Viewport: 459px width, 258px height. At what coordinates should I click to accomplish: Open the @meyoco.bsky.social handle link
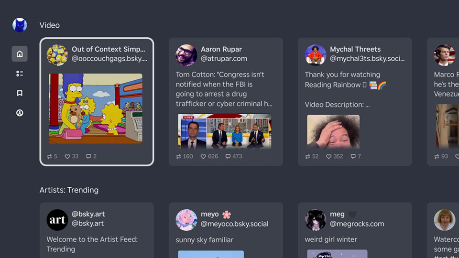234,224
